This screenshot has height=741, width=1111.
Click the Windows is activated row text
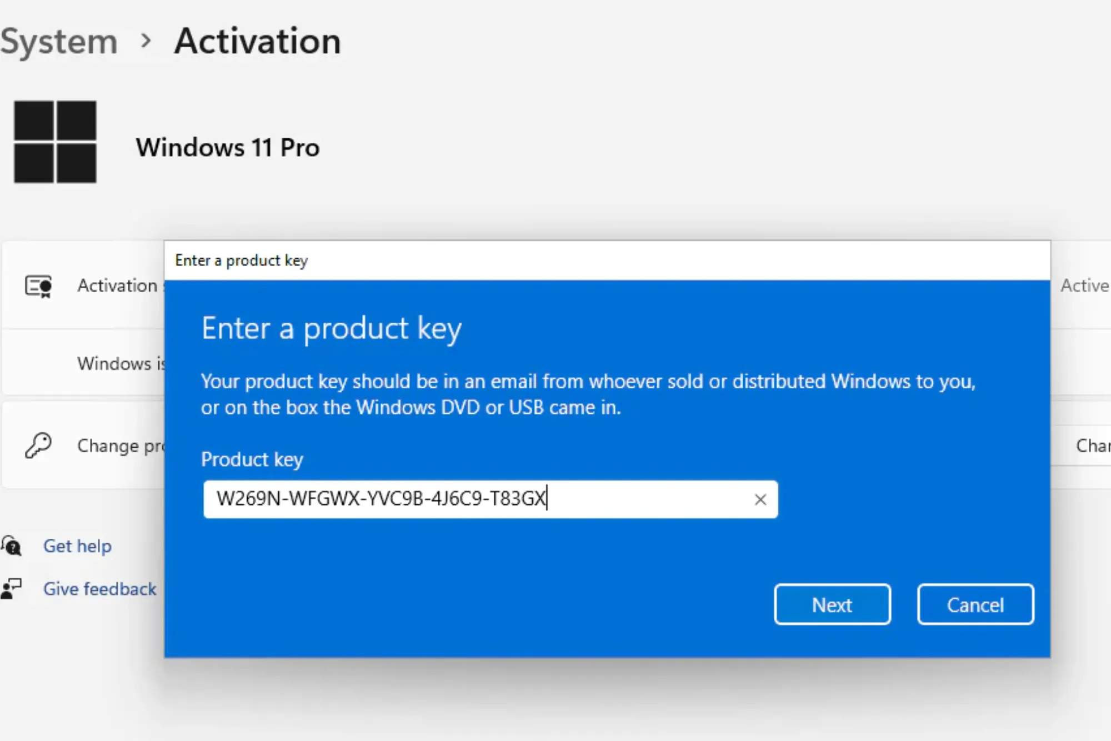pos(121,363)
